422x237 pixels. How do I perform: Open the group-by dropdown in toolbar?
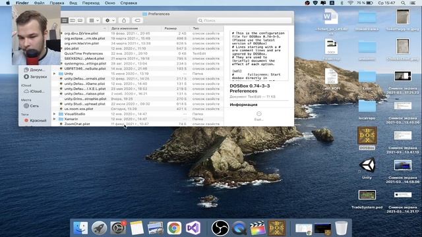point(94,20)
